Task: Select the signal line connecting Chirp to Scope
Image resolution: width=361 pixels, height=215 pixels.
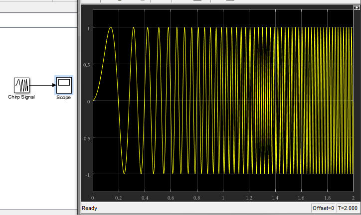Action: point(42,85)
